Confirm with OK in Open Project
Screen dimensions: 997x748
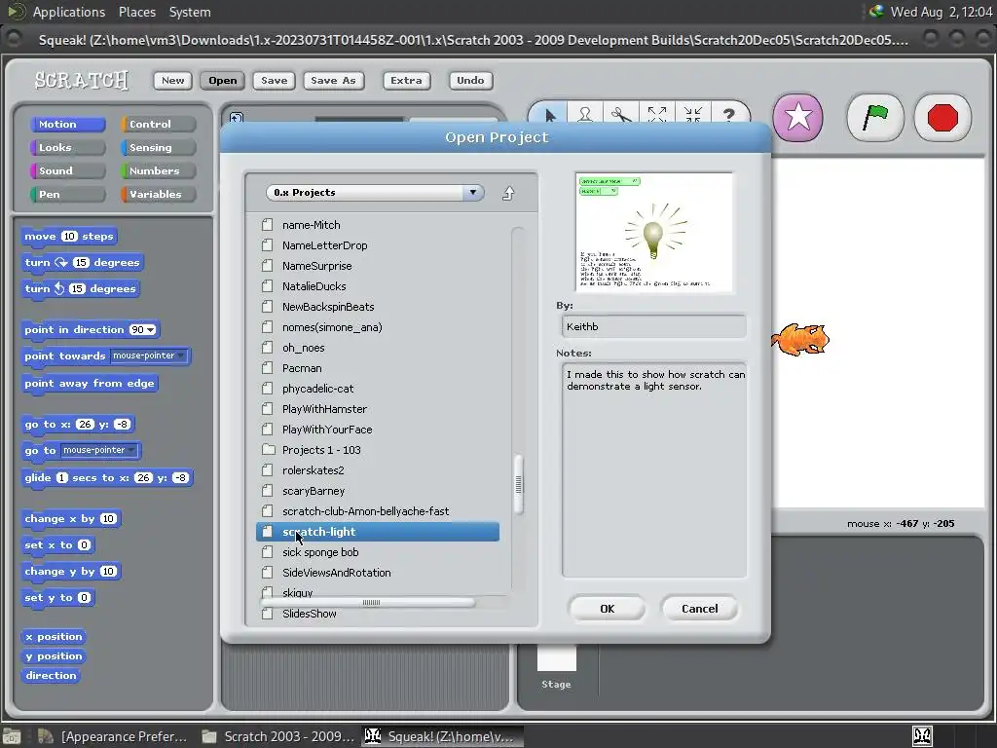point(608,609)
